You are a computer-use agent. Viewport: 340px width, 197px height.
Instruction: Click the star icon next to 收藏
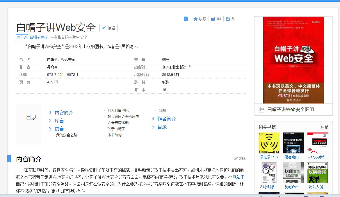(195, 19)
